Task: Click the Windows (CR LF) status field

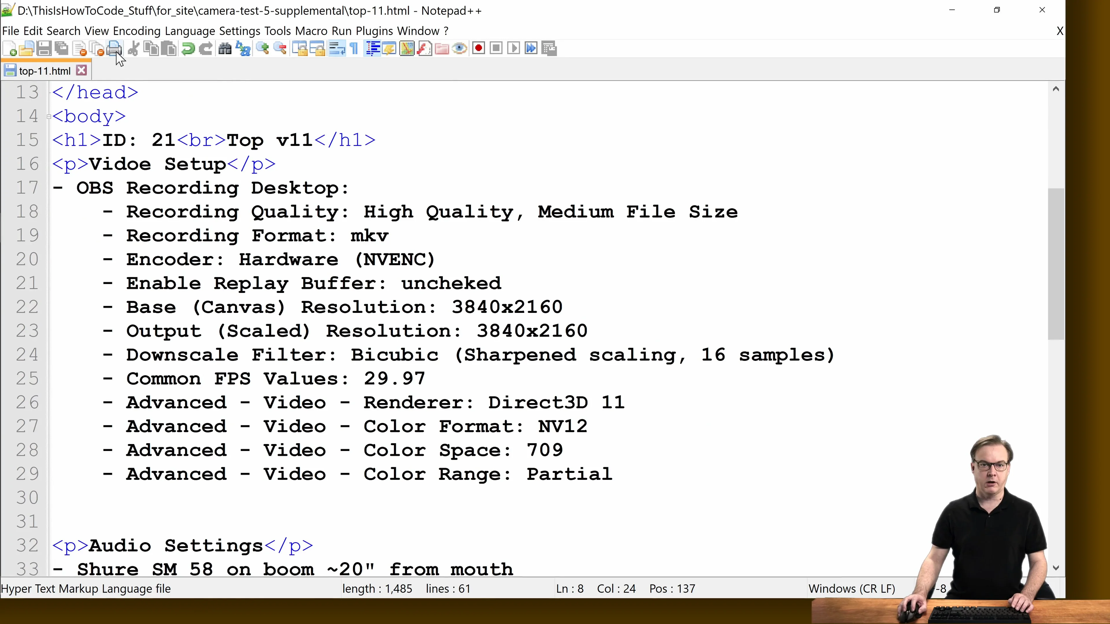Action: pyautogui.click(x=852, y=588)
